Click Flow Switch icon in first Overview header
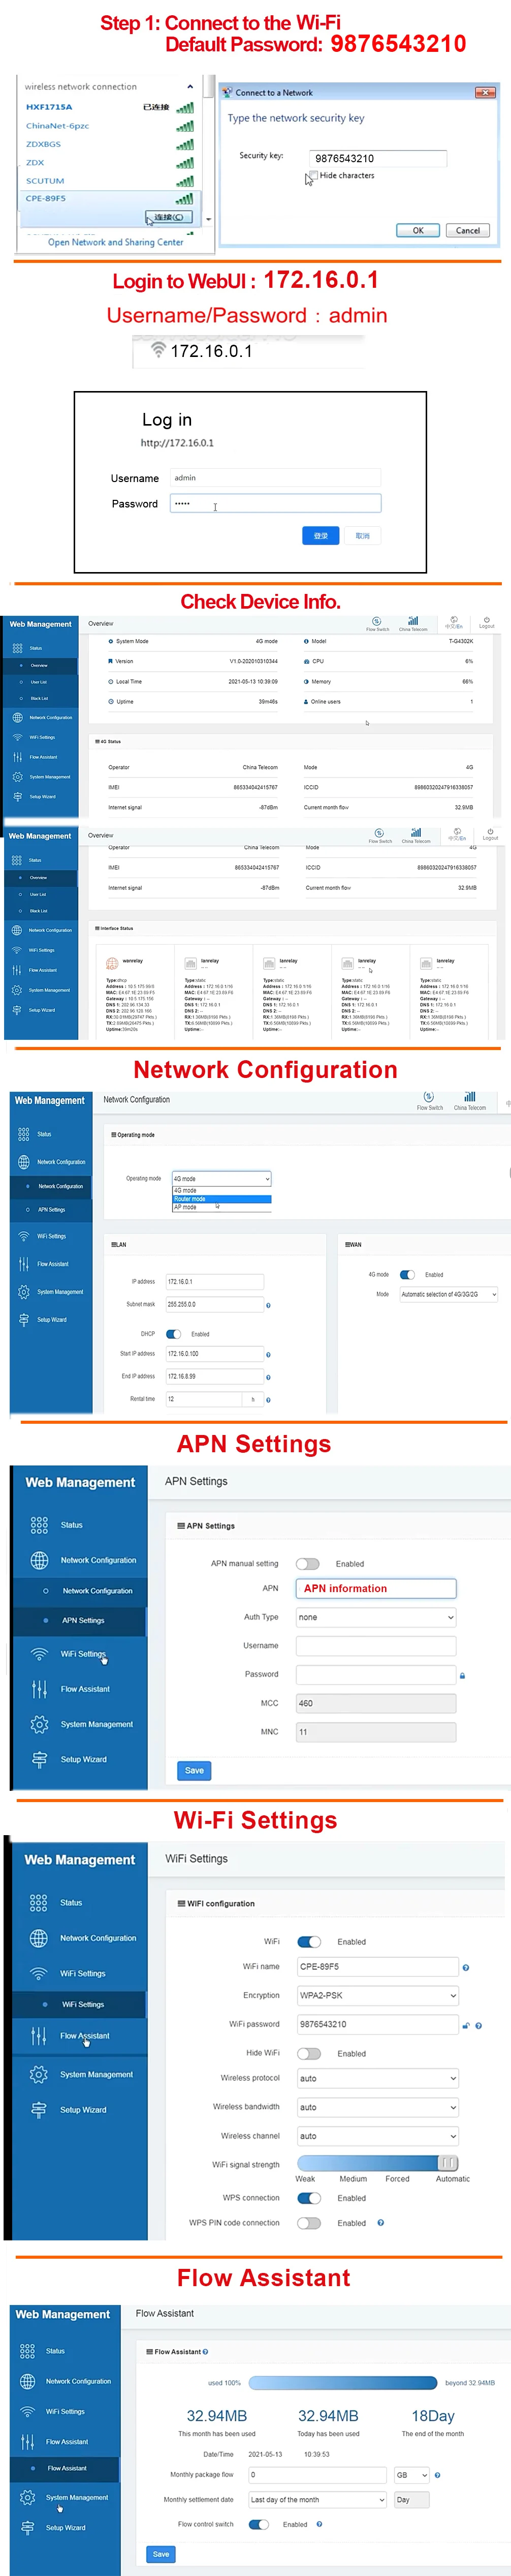Viewport: 511px width, 2576px height. (376, 621)
